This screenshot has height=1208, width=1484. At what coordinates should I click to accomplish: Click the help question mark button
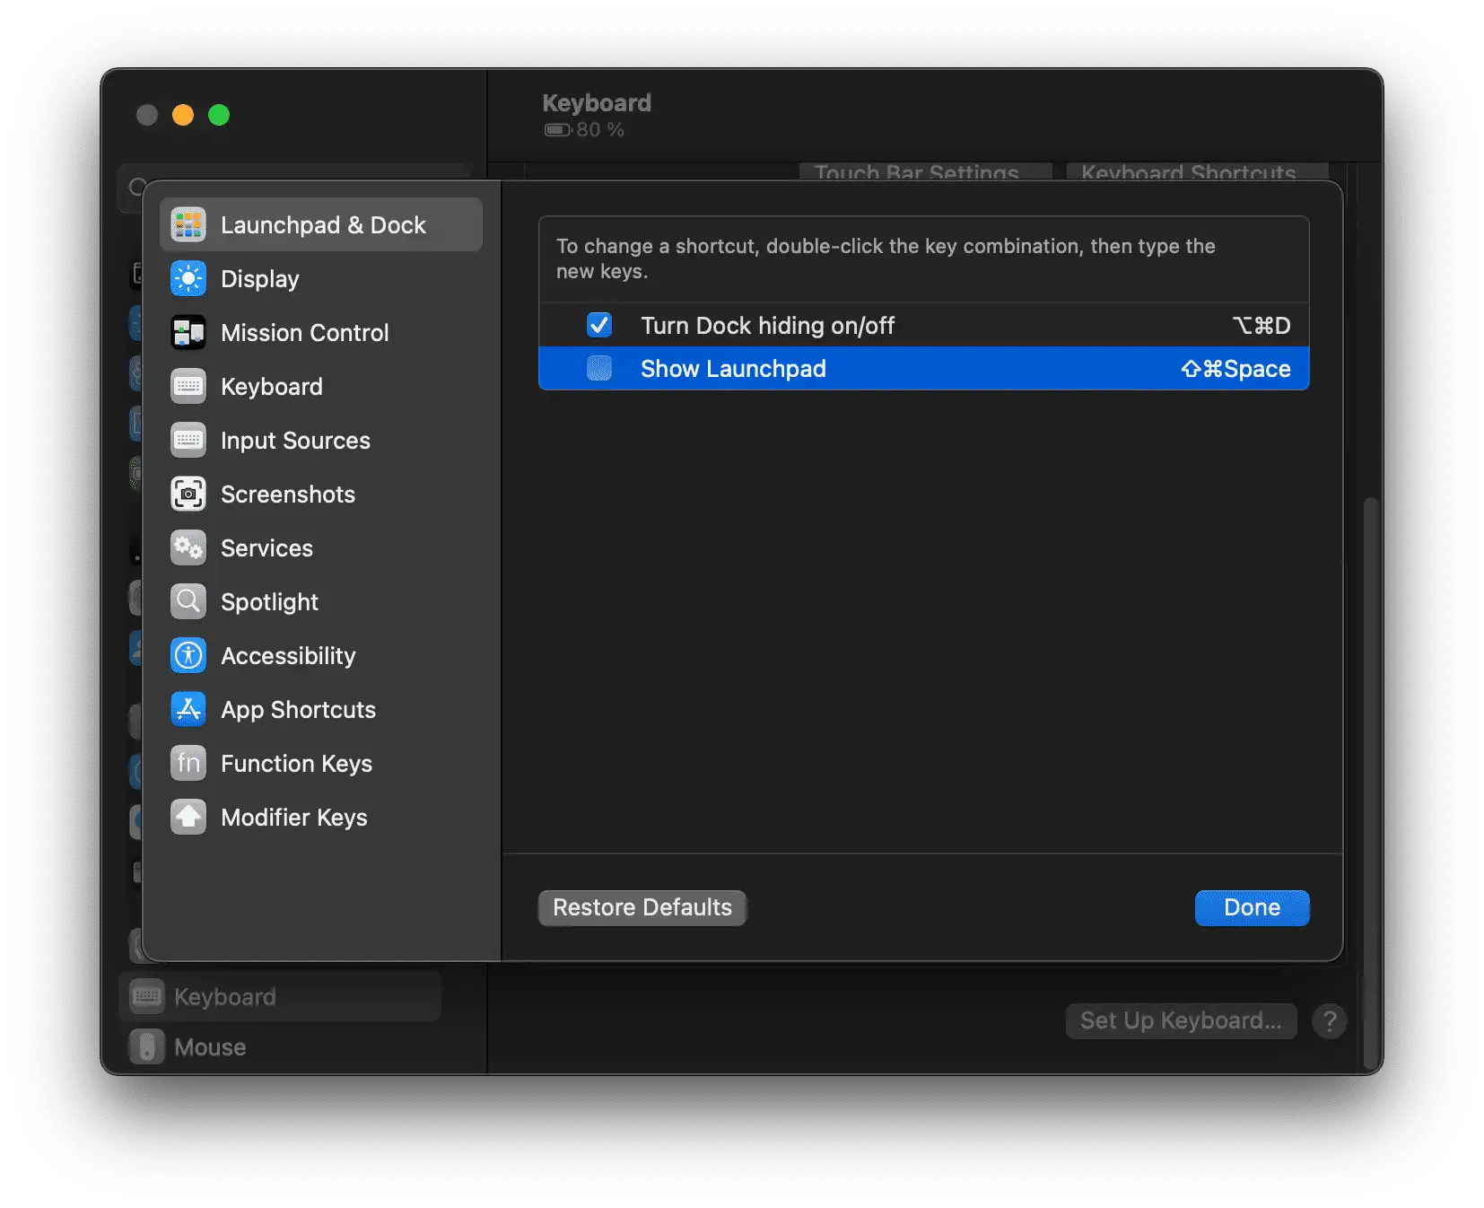(1330, 1020)
